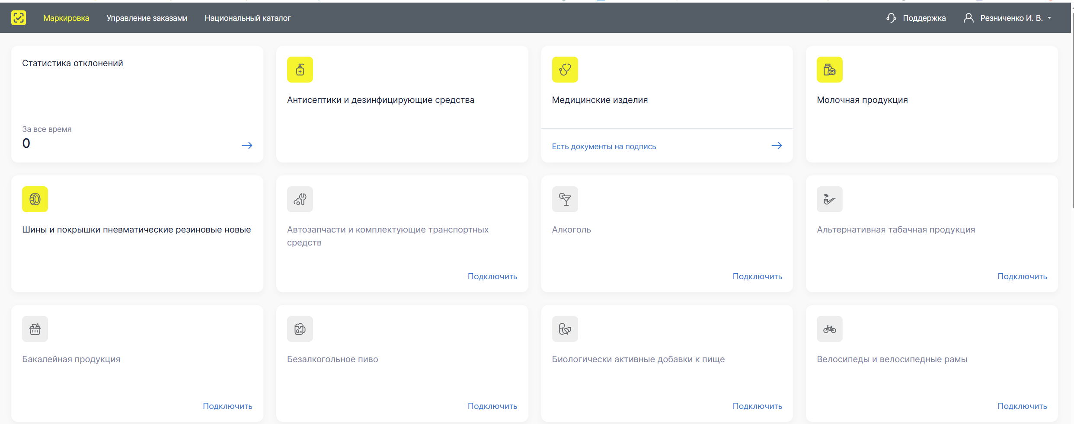The image size is (1074, 424).
Task: Click Биологически активные добавки title
Action: pyautogui.click(x=638, y=359)
